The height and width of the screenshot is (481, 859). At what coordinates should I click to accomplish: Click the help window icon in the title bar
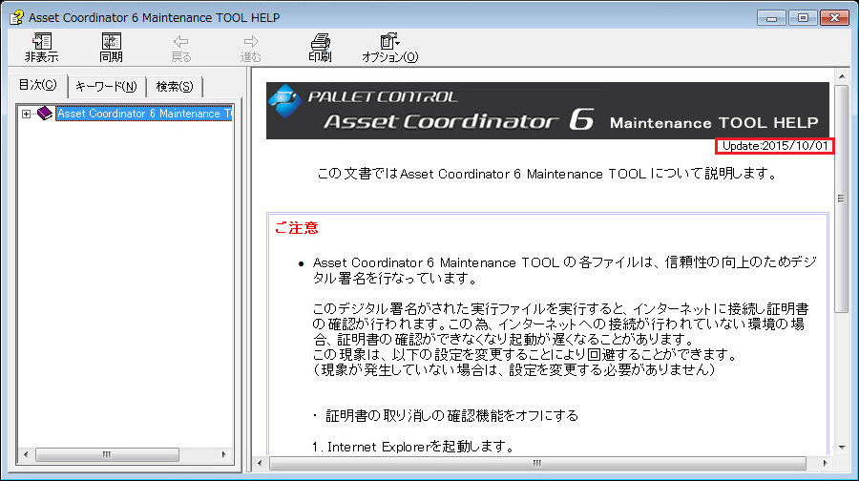[16, 17]
